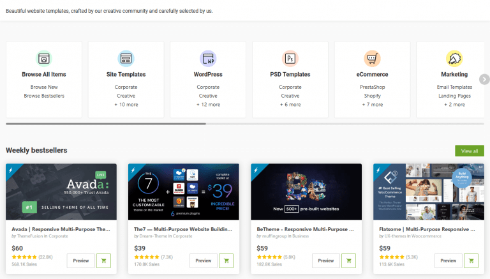This screenshot has width=490, height=279.
Task: Add Flatsome theme to cart
Action: 471,260
